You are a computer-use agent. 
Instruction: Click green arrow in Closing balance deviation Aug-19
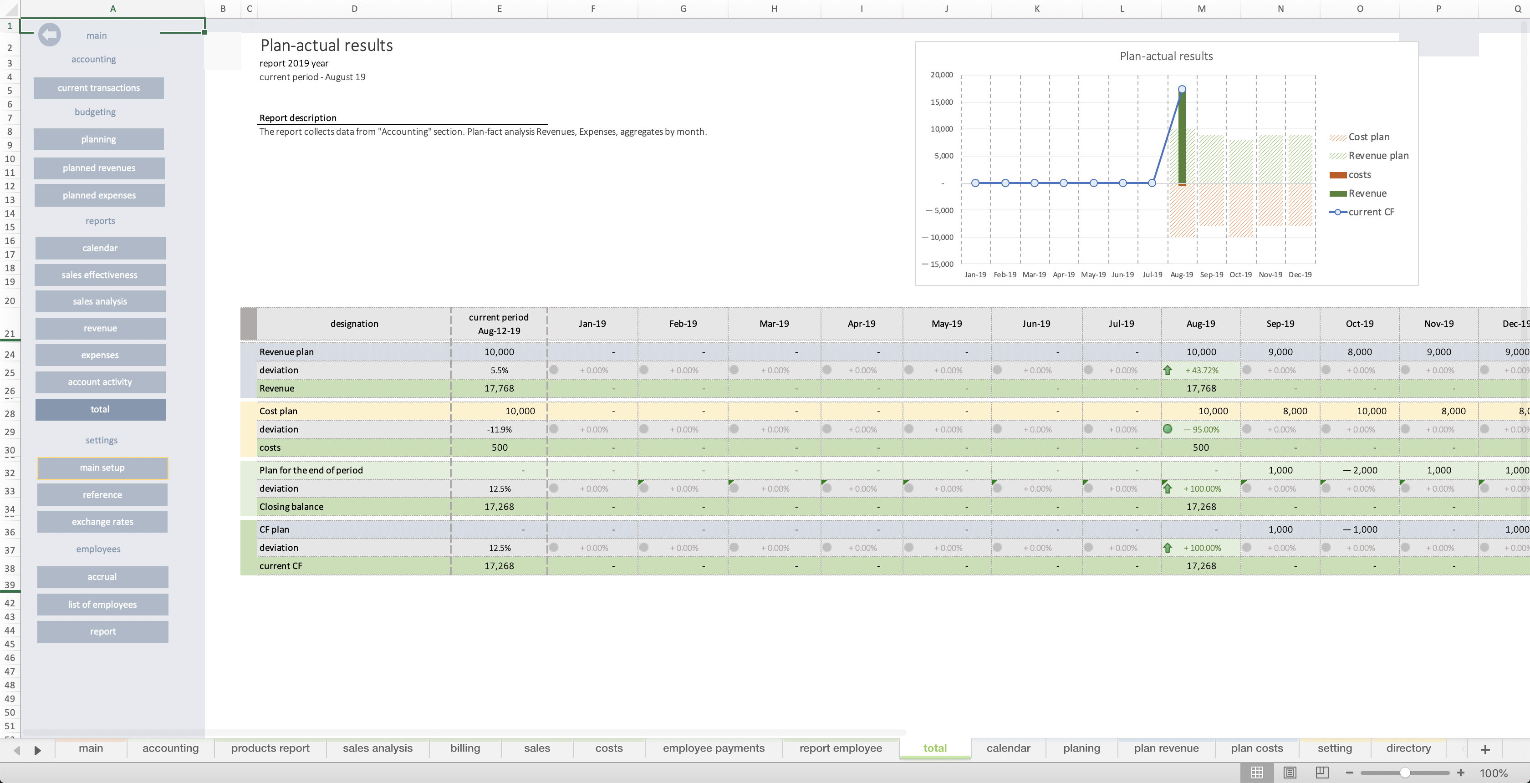point(1167,488)
